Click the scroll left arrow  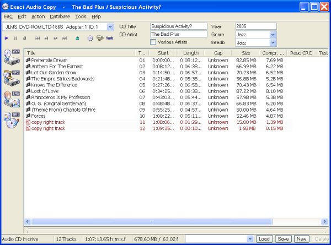pos(28,221)
